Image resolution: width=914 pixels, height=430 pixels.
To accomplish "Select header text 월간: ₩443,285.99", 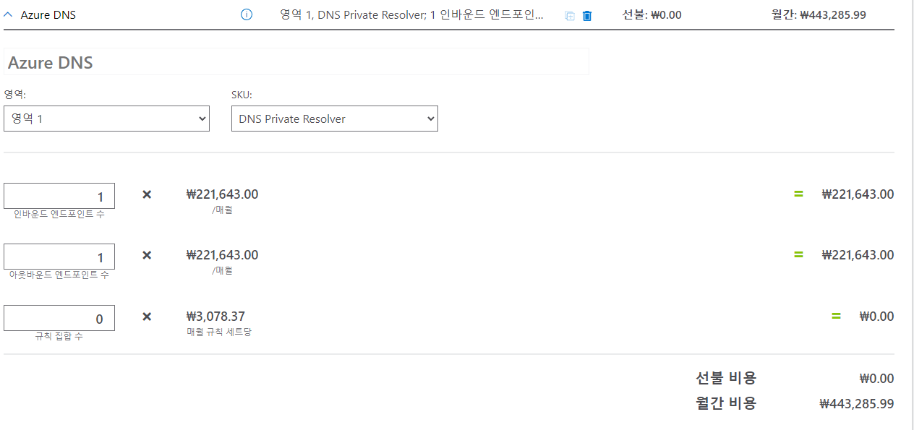I will (x=819, y=14).
